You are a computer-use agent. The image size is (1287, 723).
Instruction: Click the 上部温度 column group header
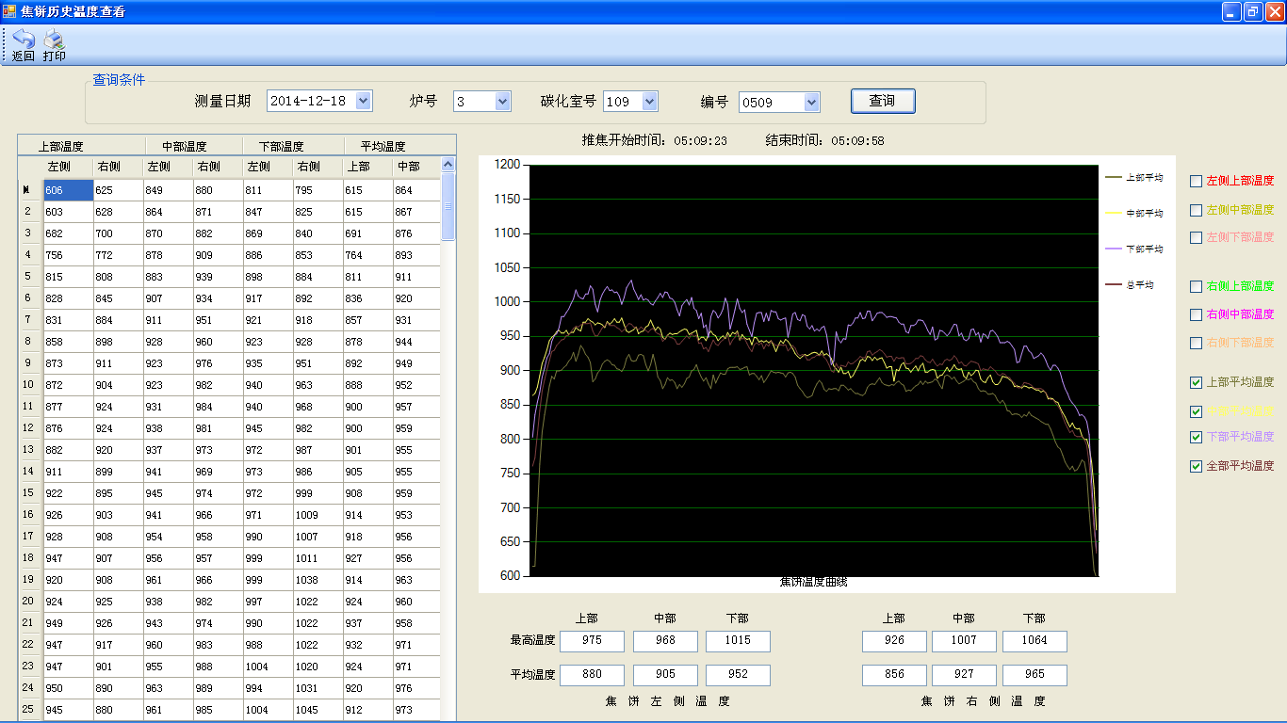[x=61, y=146]
